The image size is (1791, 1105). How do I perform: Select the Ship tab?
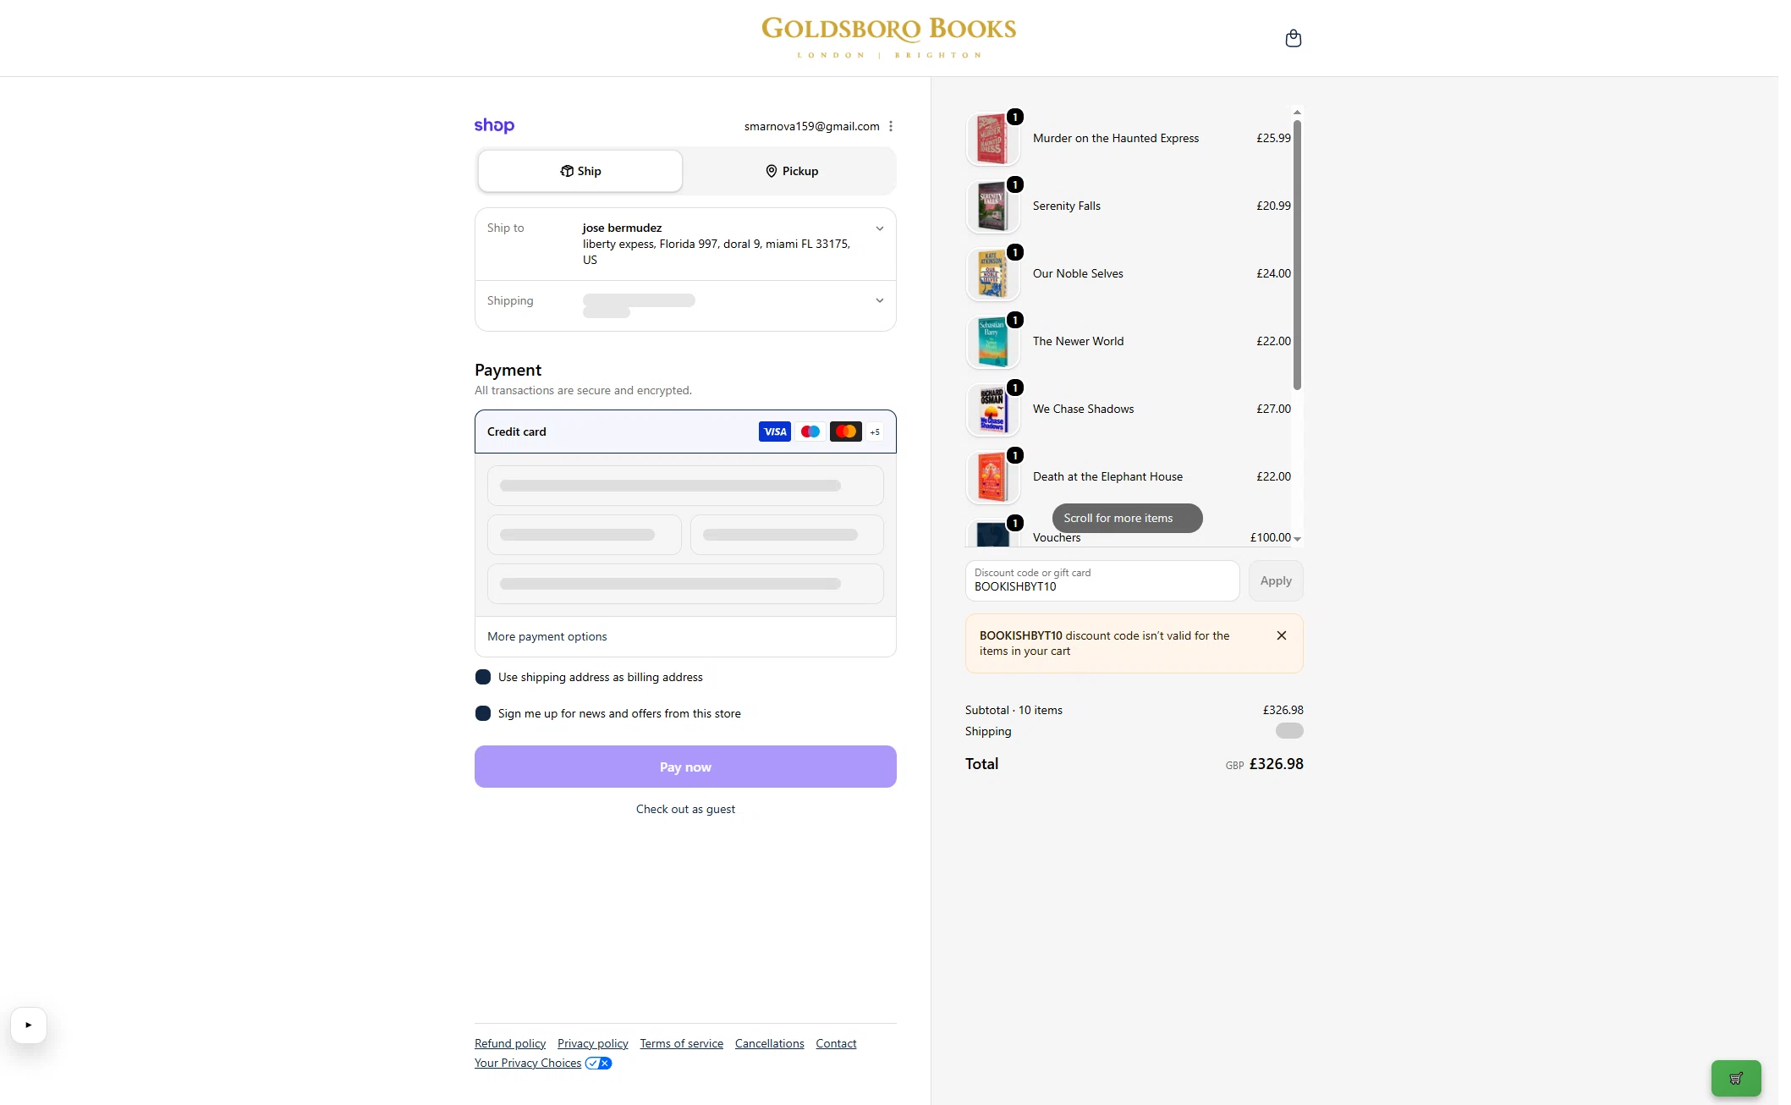580,171
